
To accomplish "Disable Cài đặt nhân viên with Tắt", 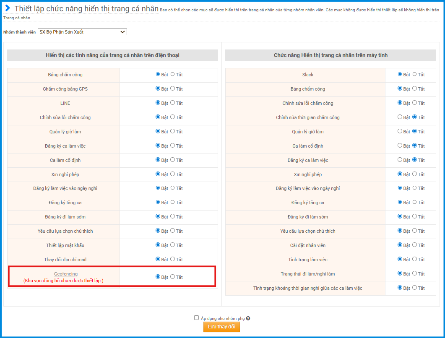I will tap(414, 245).
